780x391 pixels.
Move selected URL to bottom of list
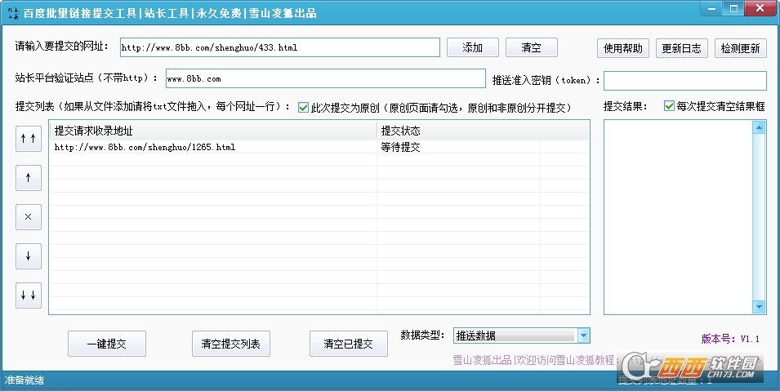[29, 295]
